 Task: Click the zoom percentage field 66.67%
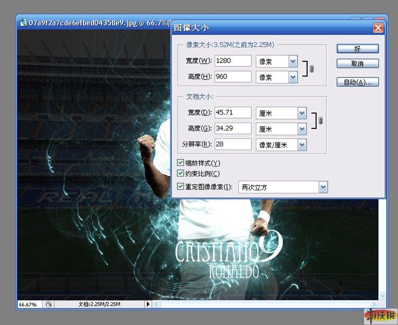click(x=29, y=304)
